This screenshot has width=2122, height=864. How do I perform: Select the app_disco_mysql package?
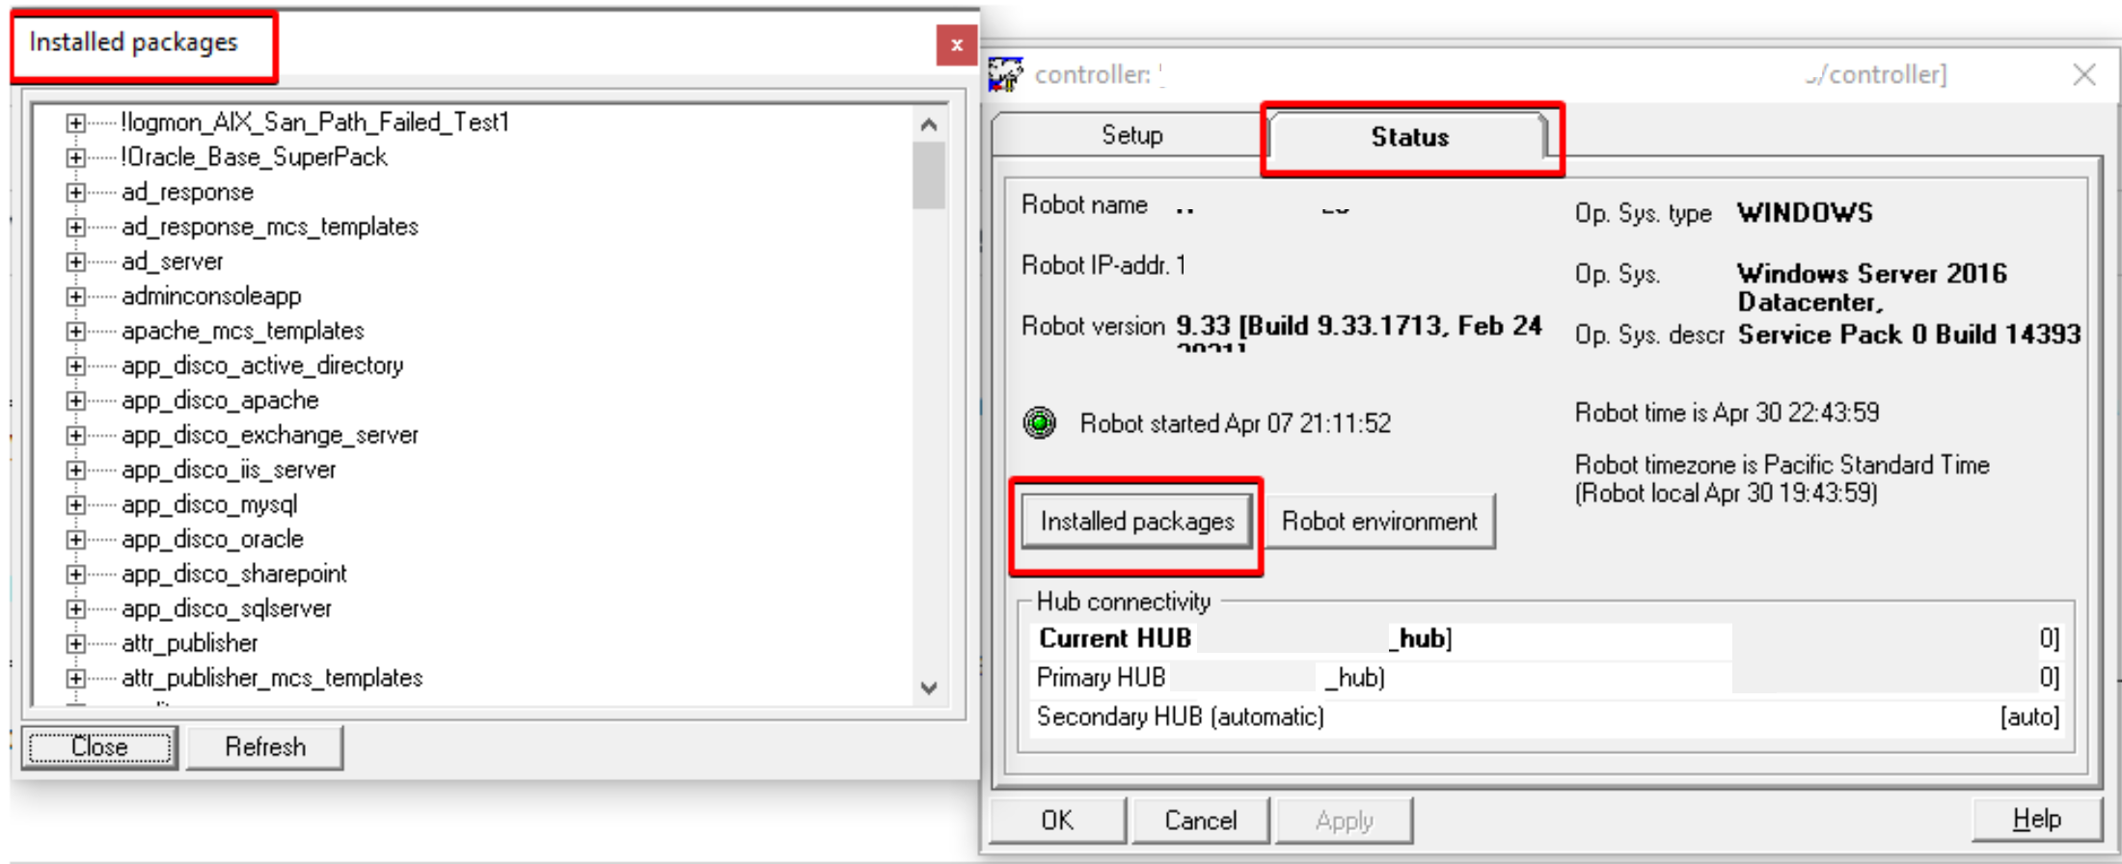[x=209, y=504]
